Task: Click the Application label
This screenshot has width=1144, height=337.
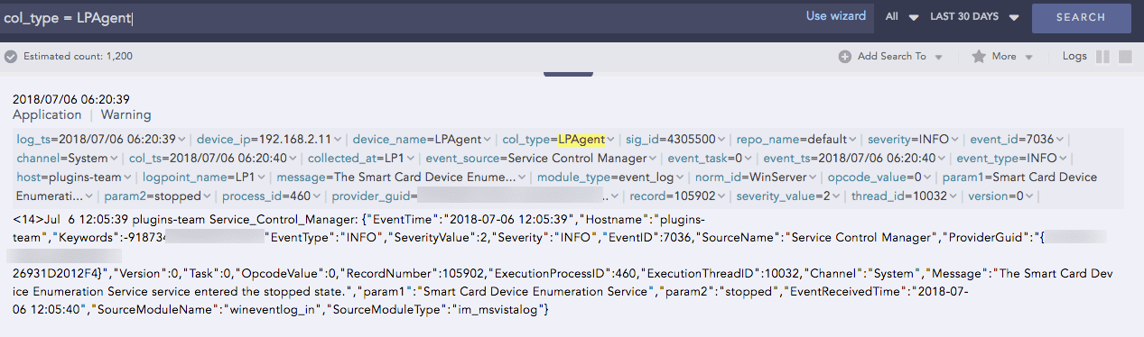Action: [47, 115]
